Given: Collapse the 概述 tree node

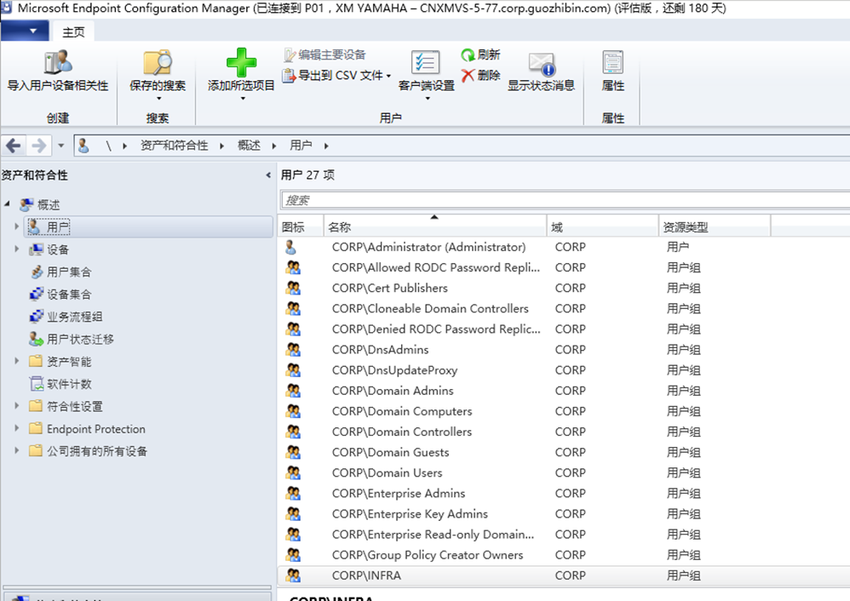Looking at the screenshot, I should click(7, 203).
